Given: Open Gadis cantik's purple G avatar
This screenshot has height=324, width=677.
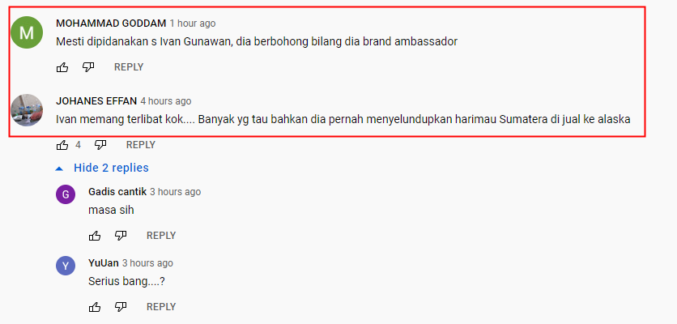Looking at the screenshot, I should click(66, 195).
